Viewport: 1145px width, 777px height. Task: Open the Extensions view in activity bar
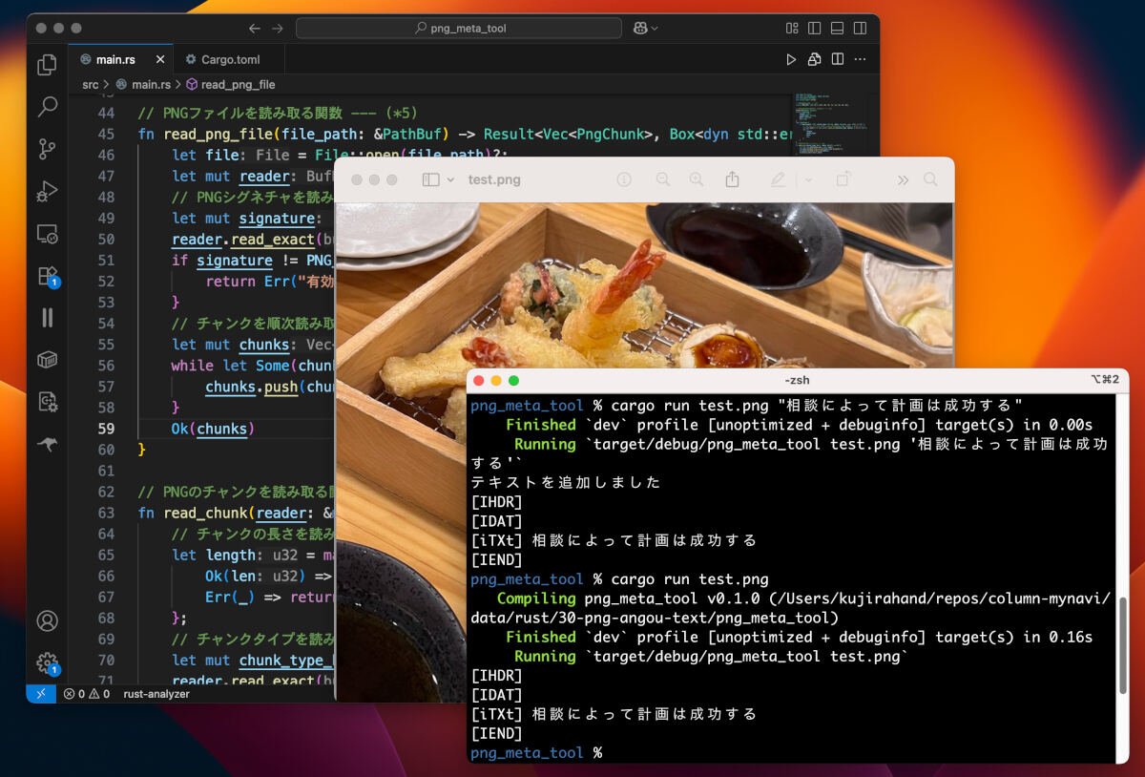[x=47, y=276]
